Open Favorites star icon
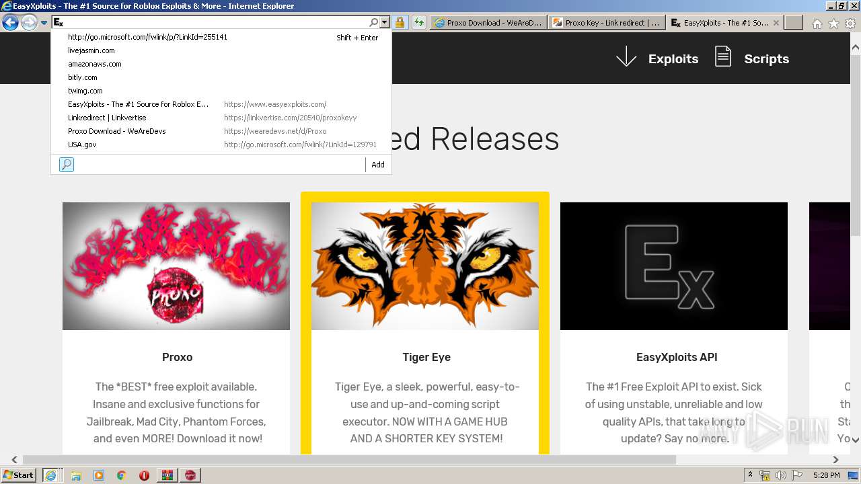Viewport: 861px width, 484px height. point(833,24)
